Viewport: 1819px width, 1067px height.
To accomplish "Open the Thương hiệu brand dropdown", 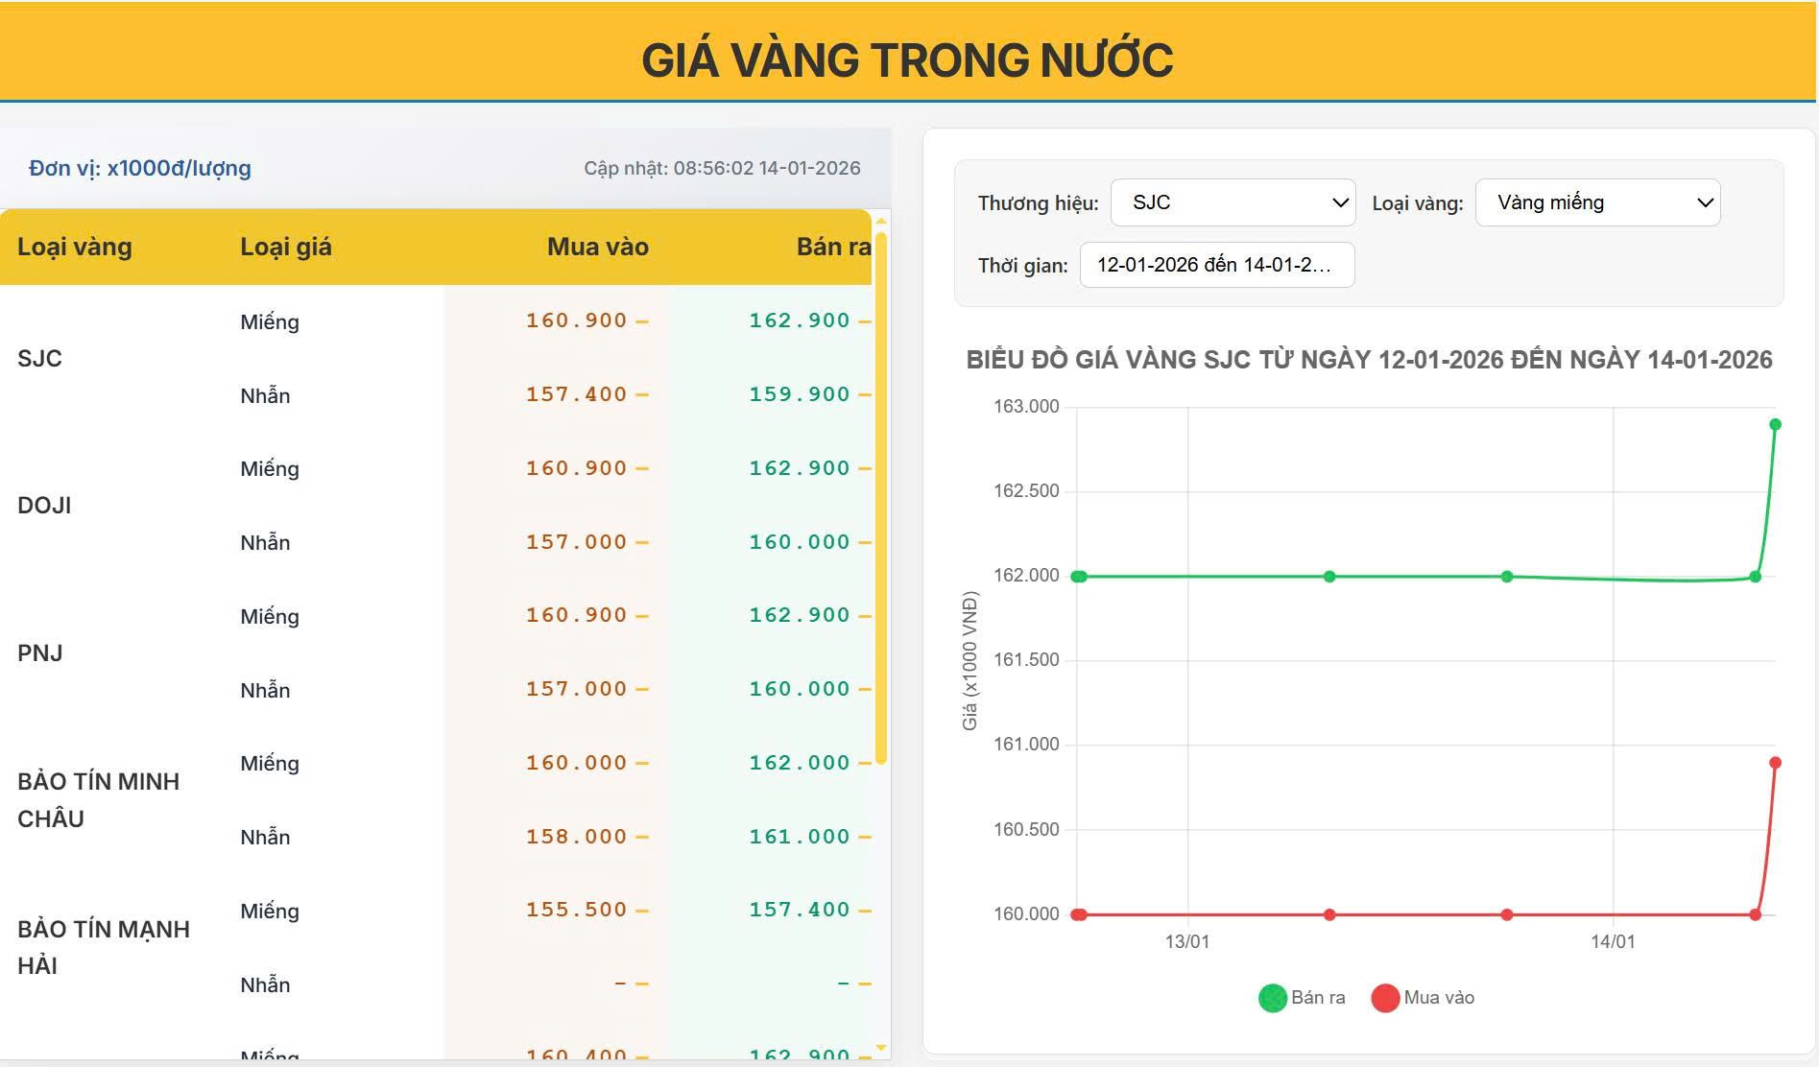I will (x=1232, y=202).
